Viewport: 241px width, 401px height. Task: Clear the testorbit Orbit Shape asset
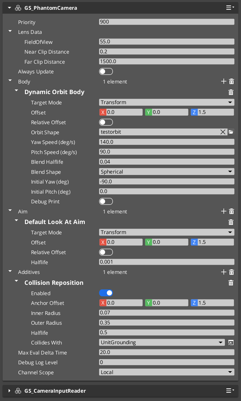point(223,132)
